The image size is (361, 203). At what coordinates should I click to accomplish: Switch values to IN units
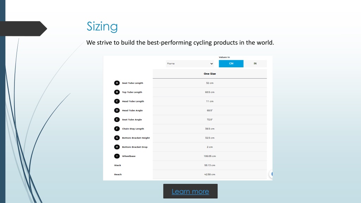pyautogui.click(x=255, y=63)
